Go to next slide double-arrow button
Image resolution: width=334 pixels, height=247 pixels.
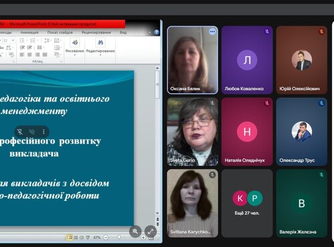tap(158, 224)
